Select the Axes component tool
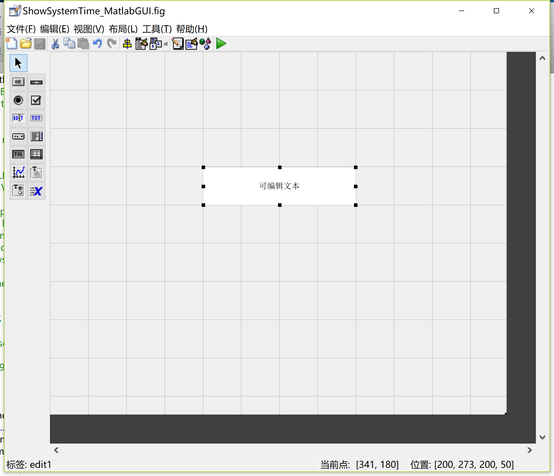 pyautogui.click(x=18, y=173)
